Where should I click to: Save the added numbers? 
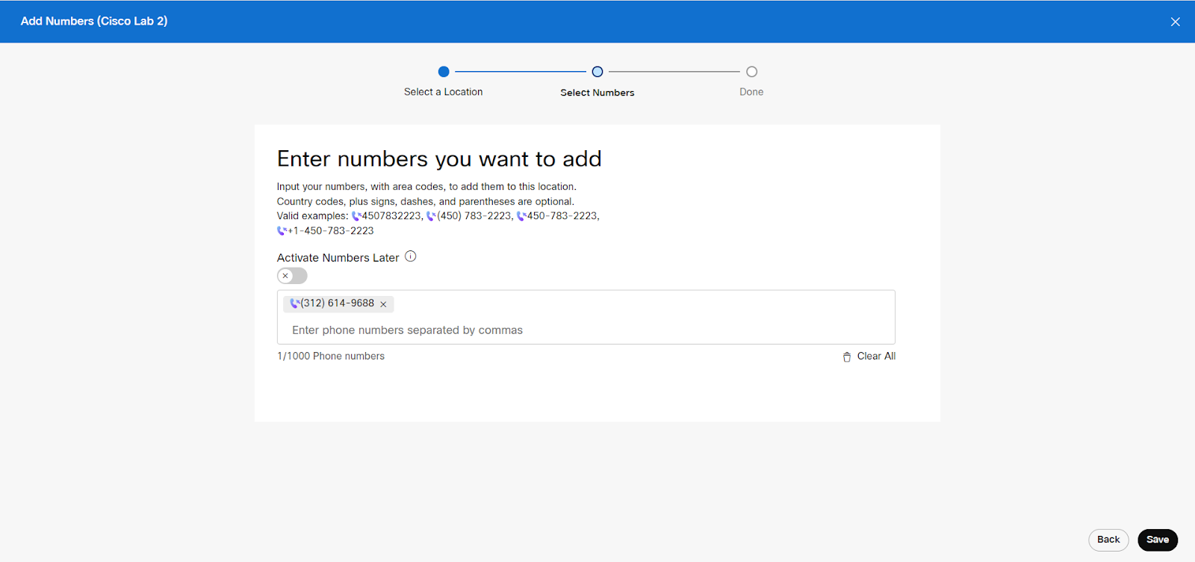(1158, 540)
